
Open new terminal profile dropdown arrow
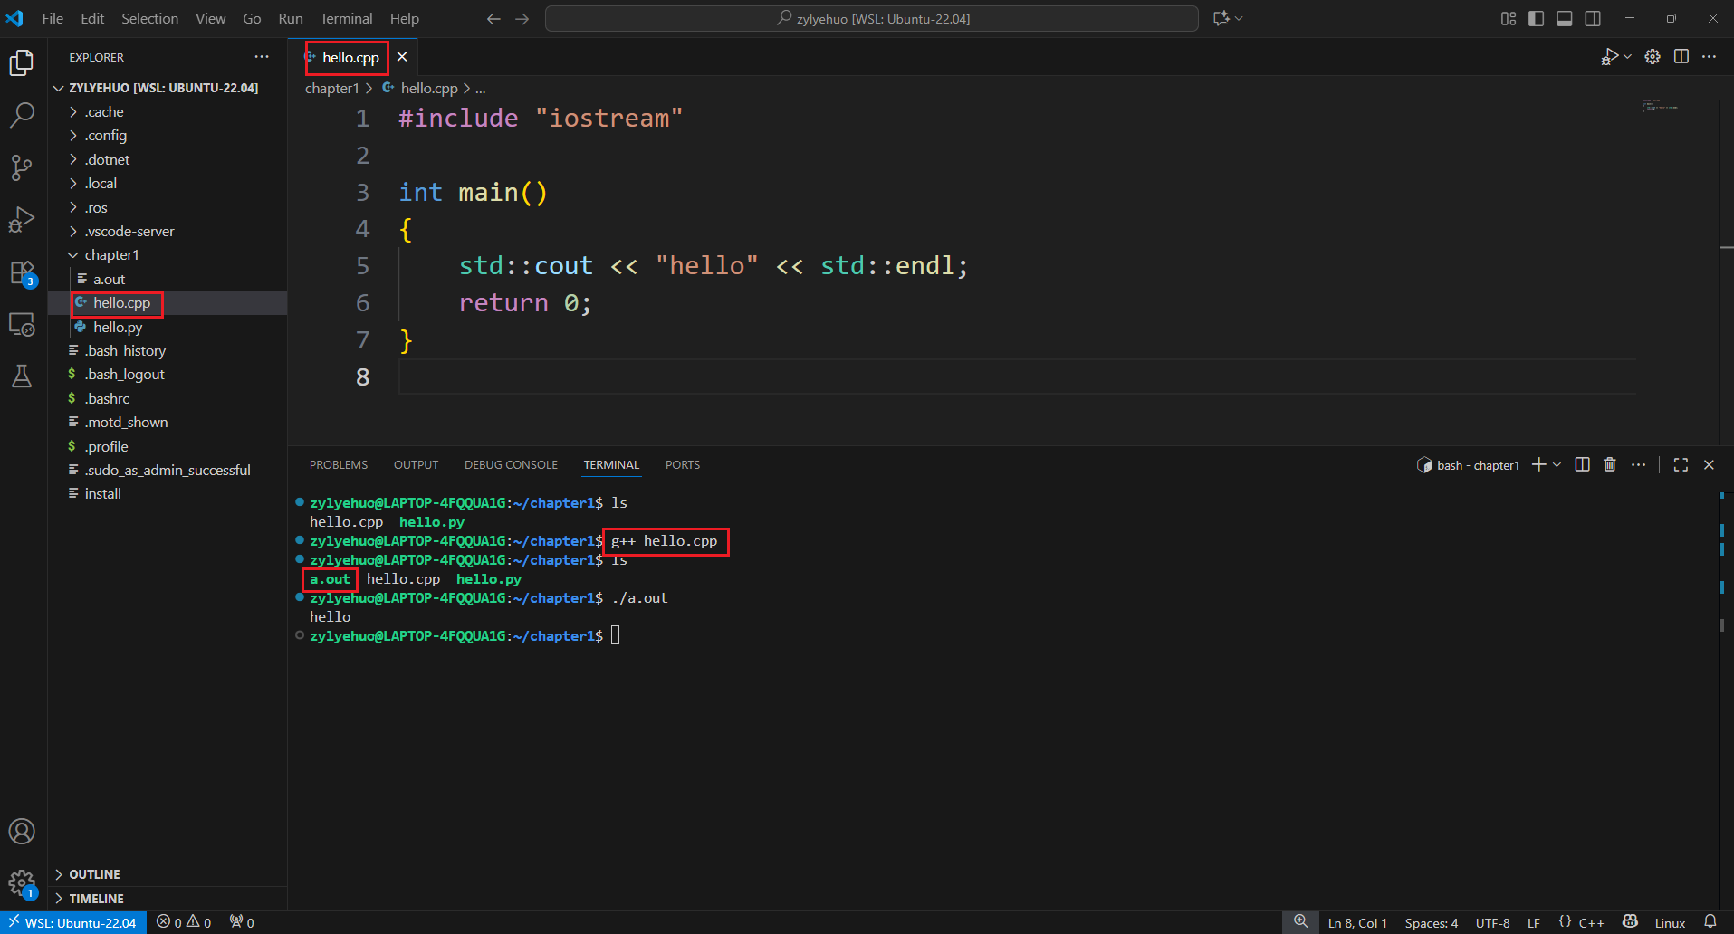click(x=1557, y=464)
